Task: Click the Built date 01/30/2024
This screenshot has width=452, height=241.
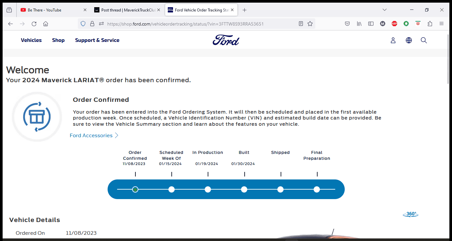Action: (x=243, y=164)
